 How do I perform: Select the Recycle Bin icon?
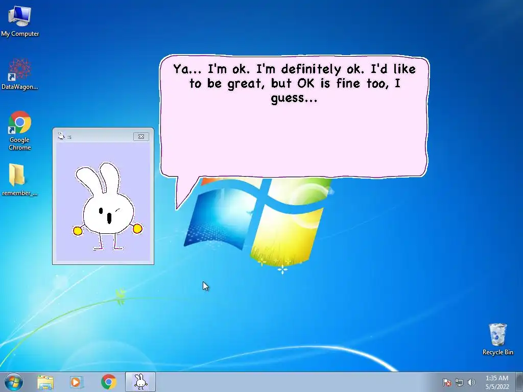[497, 339]
